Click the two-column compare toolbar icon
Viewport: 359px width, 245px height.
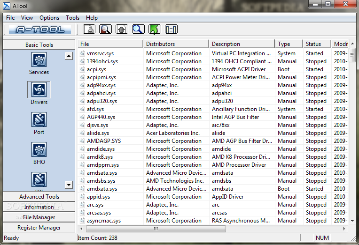171,29
